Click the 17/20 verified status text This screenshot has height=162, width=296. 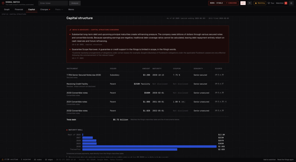click(x=11, y=159)
